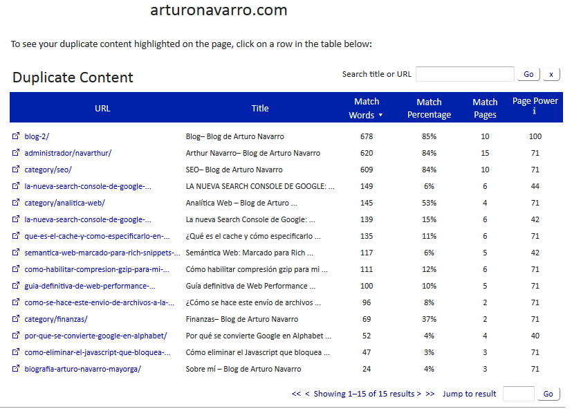Go to last page with >> link
The height and width of the screenshot is (409, 581).
[430, 394]
